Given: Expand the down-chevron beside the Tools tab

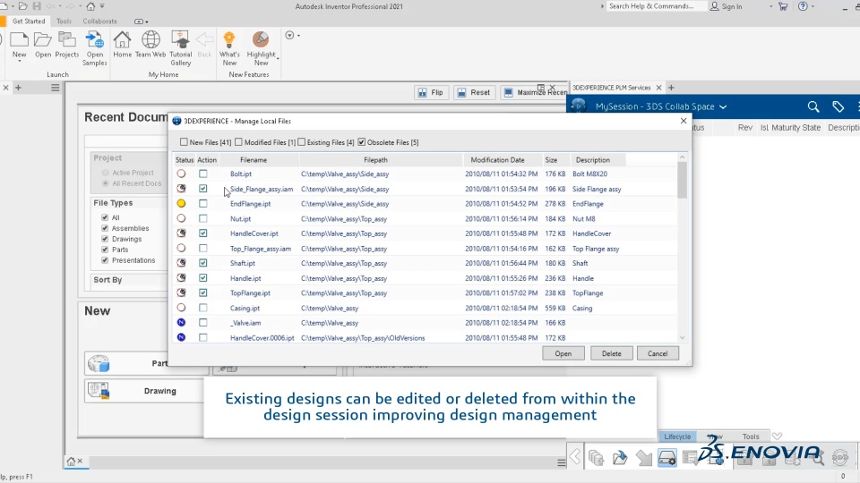Looking at the screenshot, I should click(x=777, y=436).
